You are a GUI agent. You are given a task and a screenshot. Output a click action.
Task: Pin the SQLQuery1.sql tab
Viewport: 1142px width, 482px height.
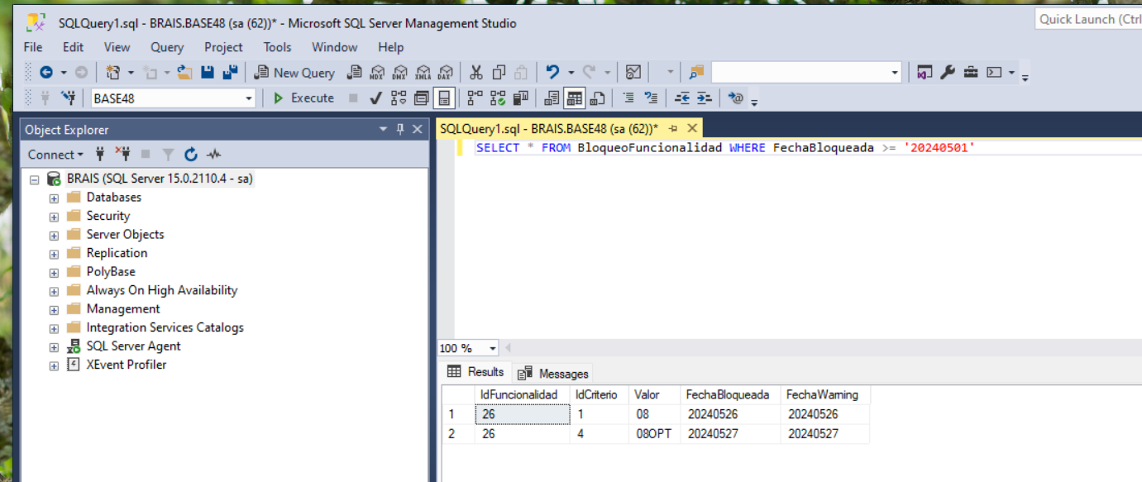[673, 128]
